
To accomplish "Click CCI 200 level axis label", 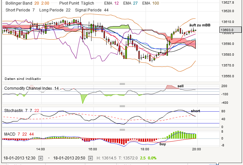I will point(224,86).
